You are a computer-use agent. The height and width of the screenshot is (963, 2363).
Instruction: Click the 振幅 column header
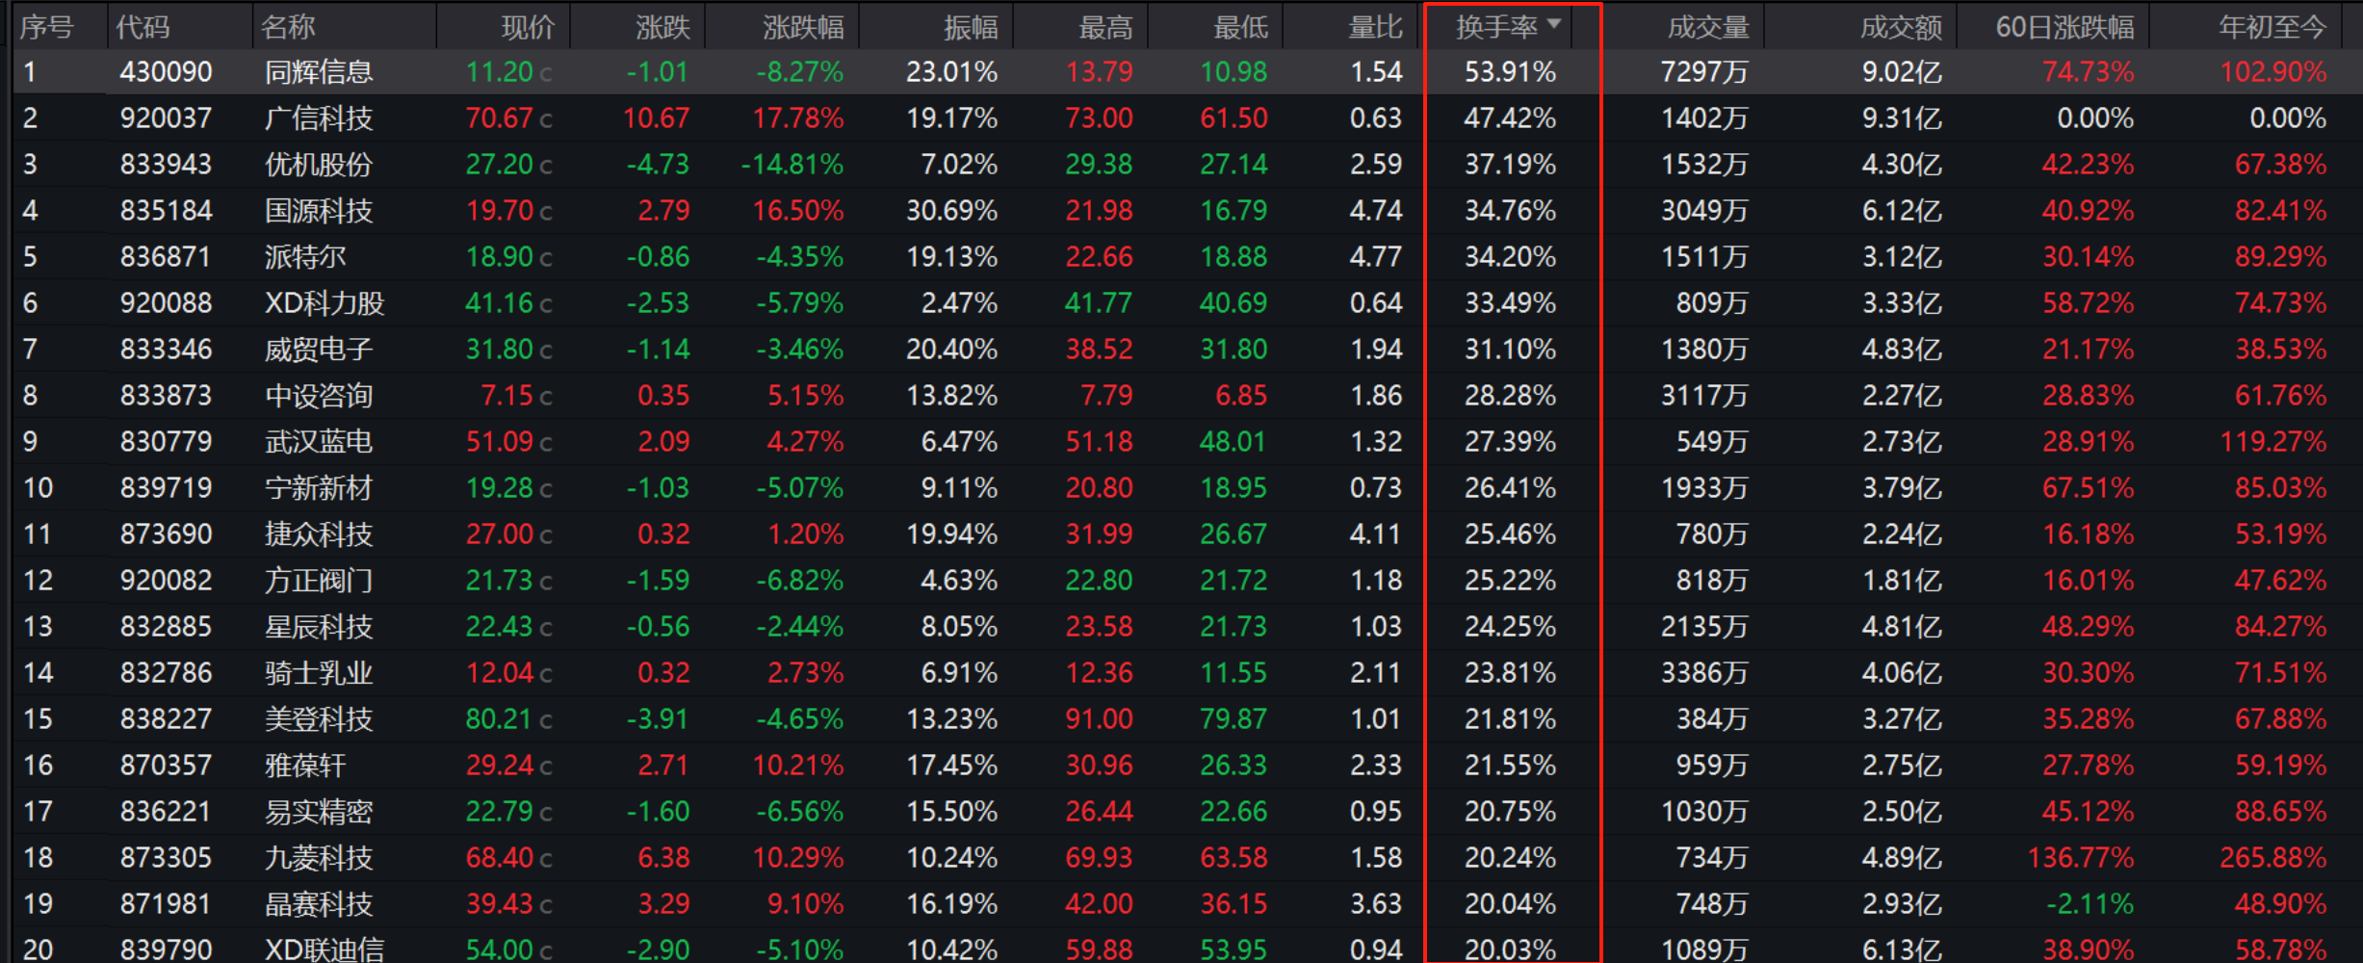(971, 27)
